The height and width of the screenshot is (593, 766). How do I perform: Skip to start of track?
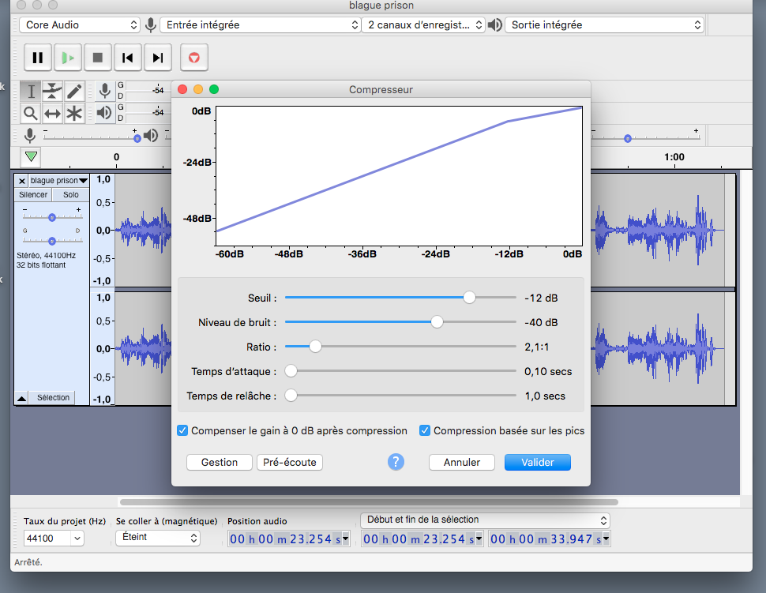[x=127, y=58]
